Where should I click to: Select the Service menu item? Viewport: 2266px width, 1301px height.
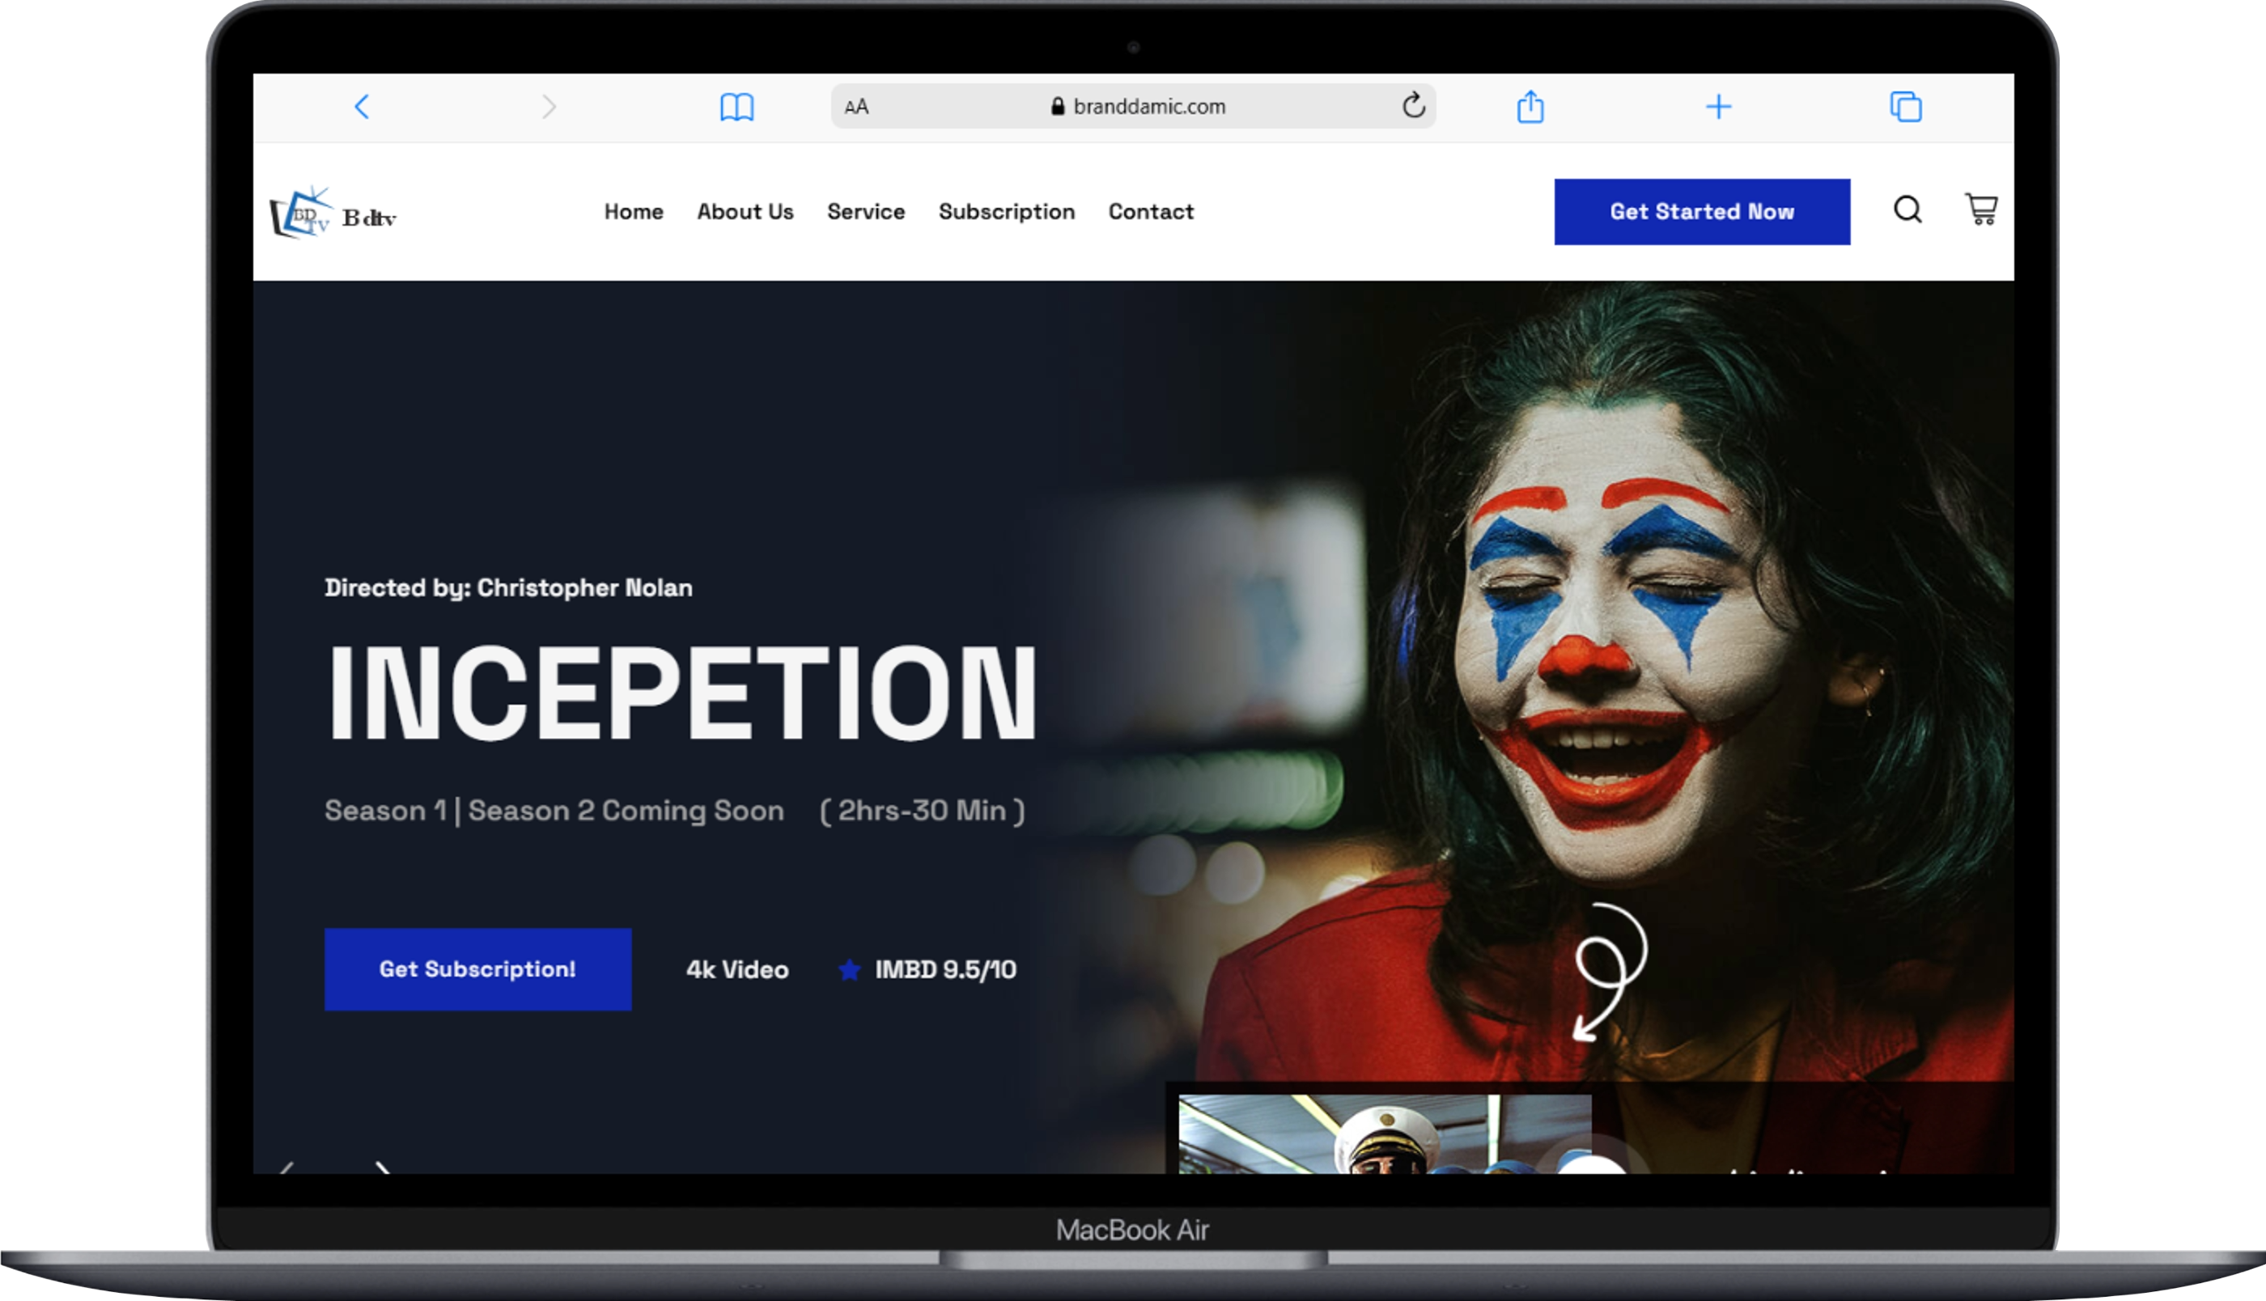coord(866,212)
